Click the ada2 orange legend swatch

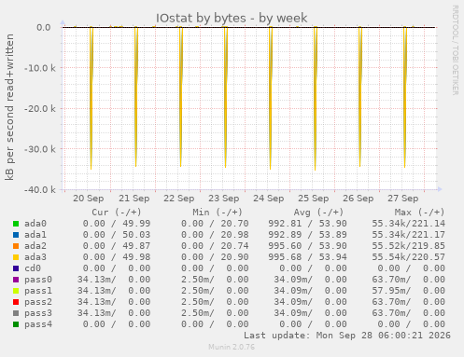tap(16, 246)
